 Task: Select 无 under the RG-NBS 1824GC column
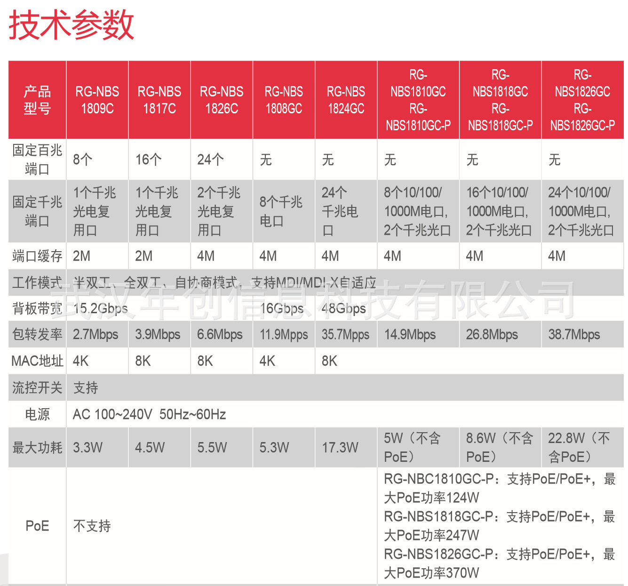pos(328,160)
